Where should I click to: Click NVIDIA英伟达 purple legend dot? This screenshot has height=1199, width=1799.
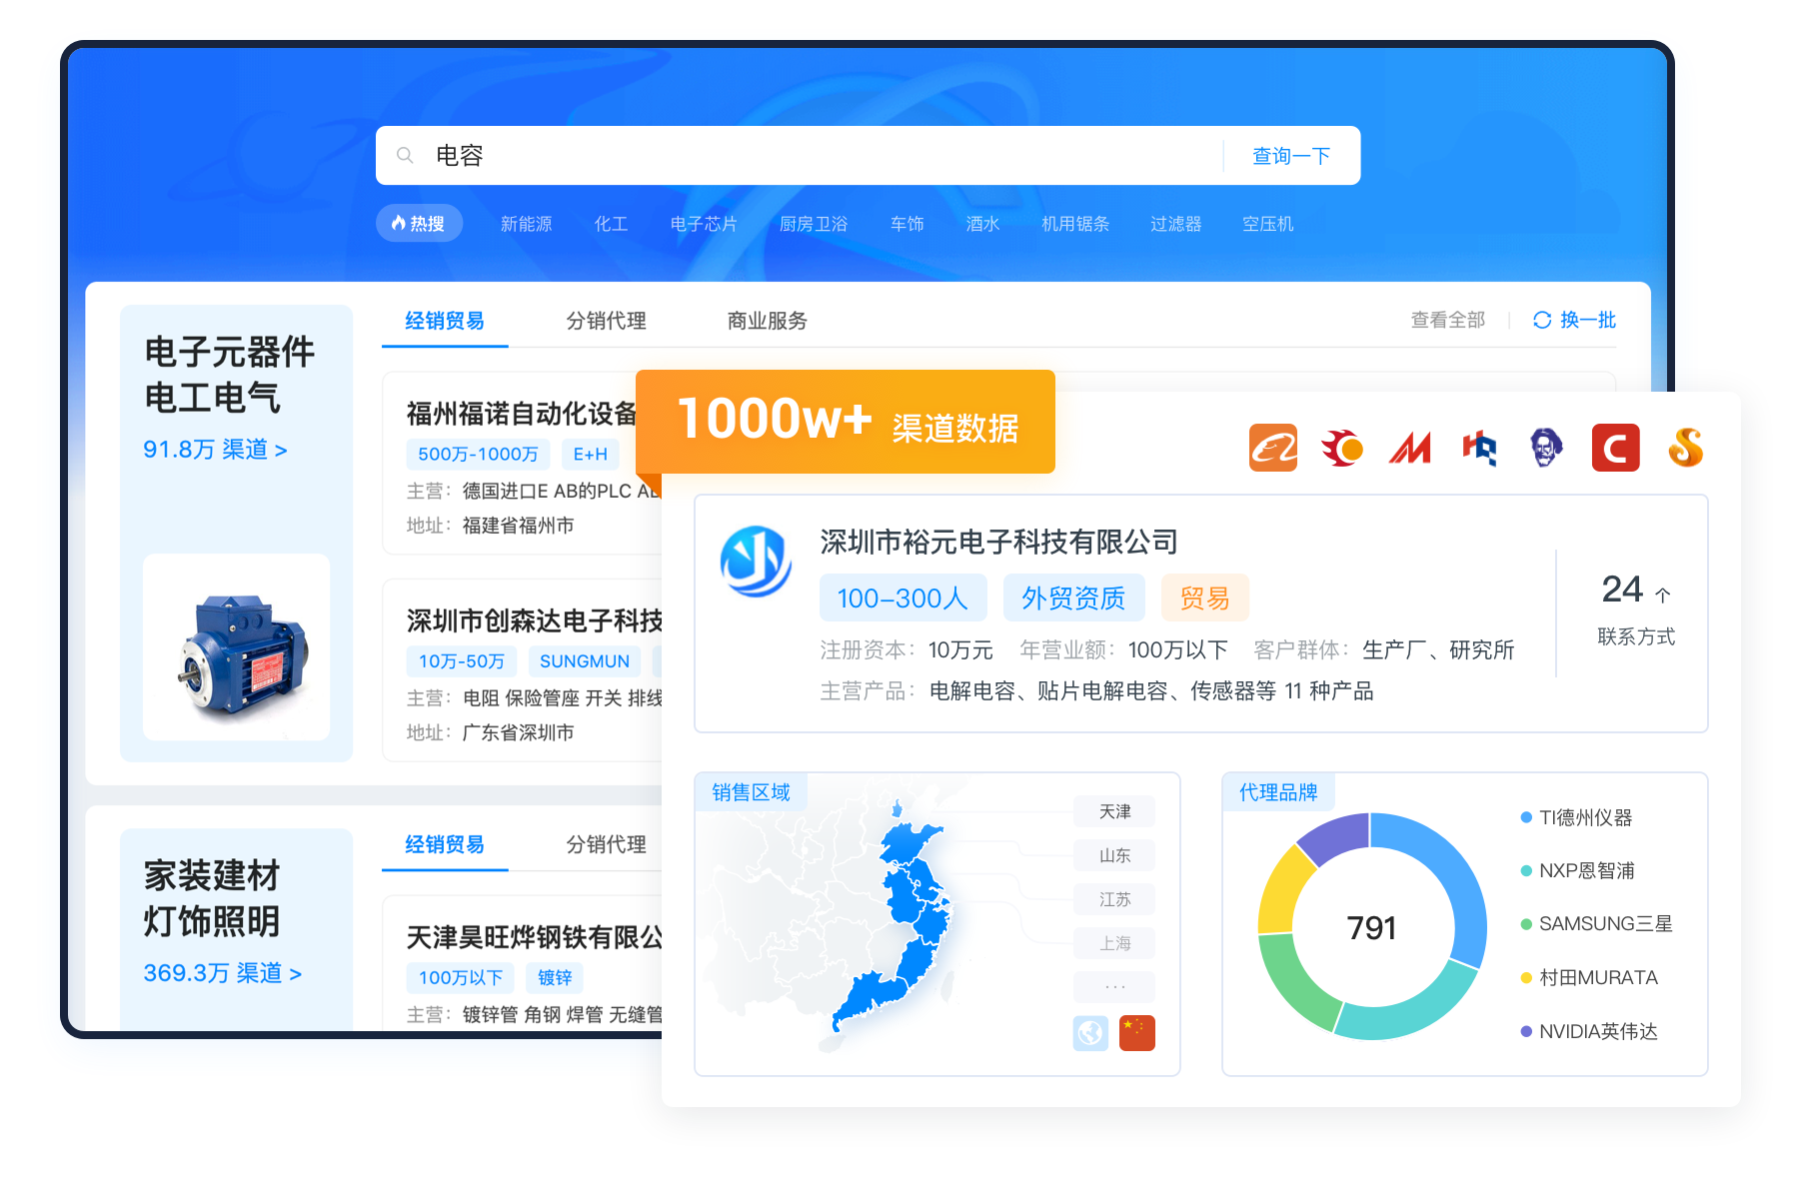pyautogui.click(x=1526, y=1031)
